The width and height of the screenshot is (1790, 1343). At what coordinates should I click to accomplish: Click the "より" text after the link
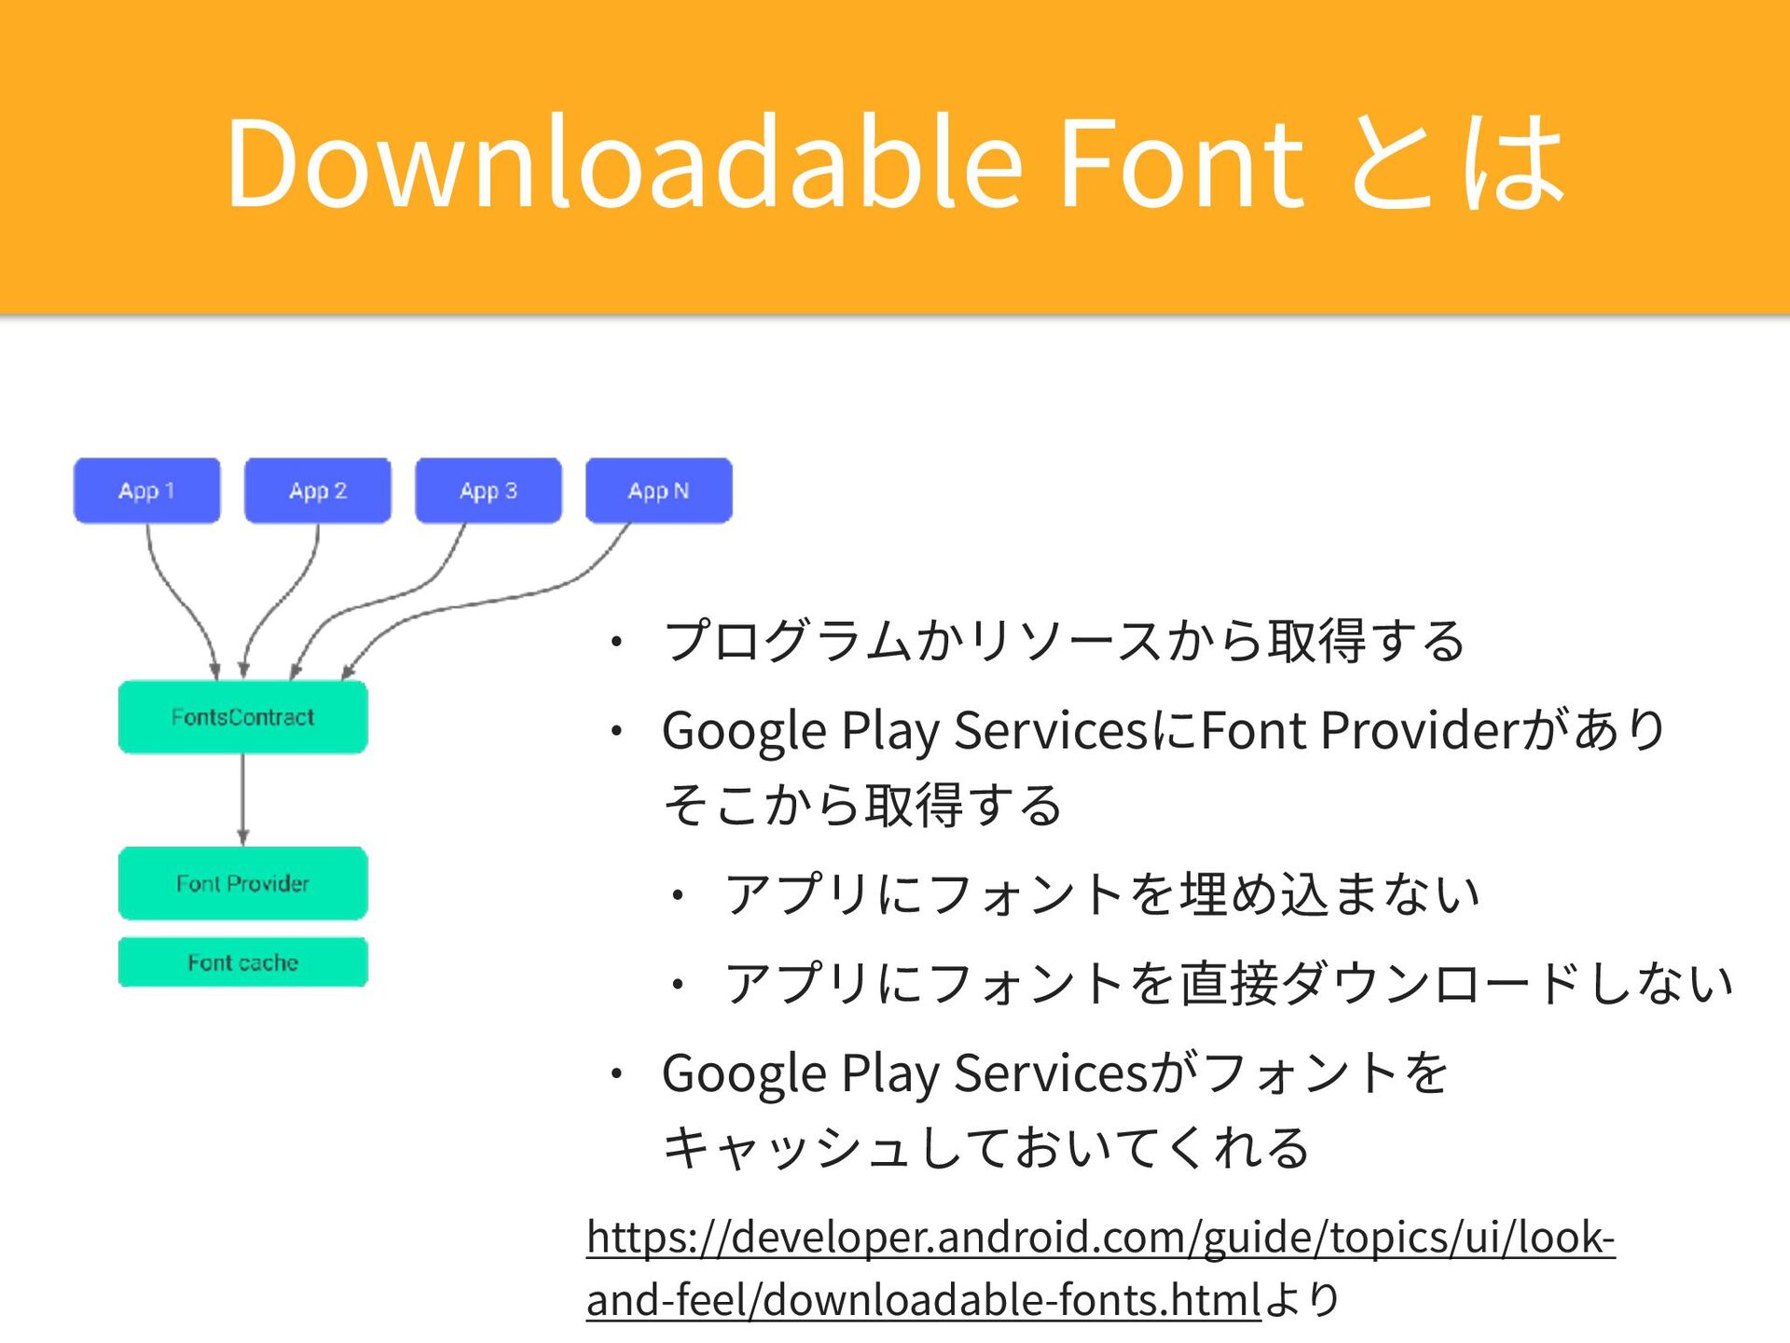tap(1302, 1299)
